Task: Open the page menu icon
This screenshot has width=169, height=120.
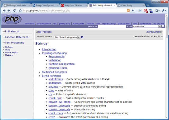Action: (157, 11)
